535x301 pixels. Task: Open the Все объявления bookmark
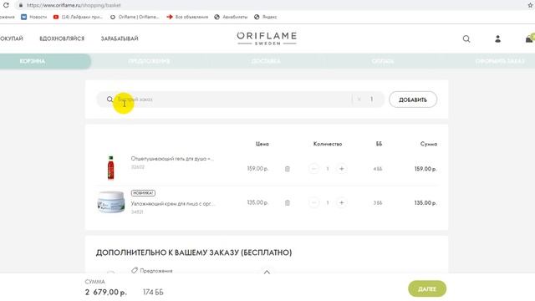pos(187,17)
